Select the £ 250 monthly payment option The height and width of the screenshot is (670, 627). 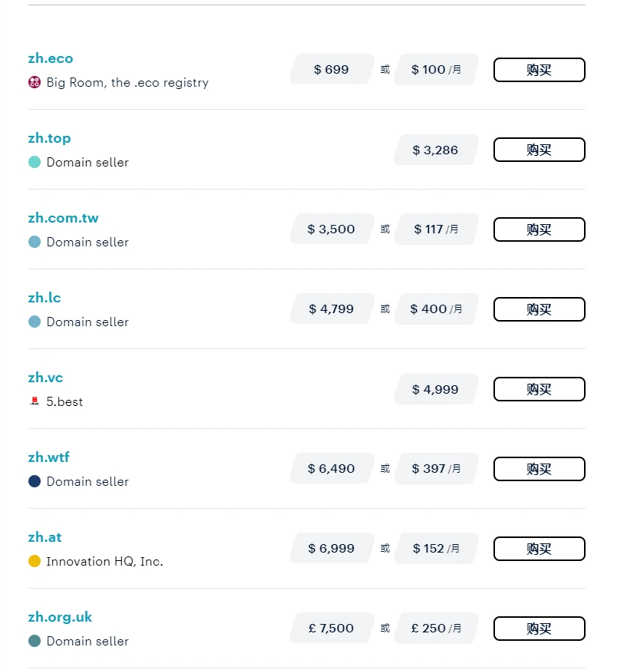click(436, 629)
